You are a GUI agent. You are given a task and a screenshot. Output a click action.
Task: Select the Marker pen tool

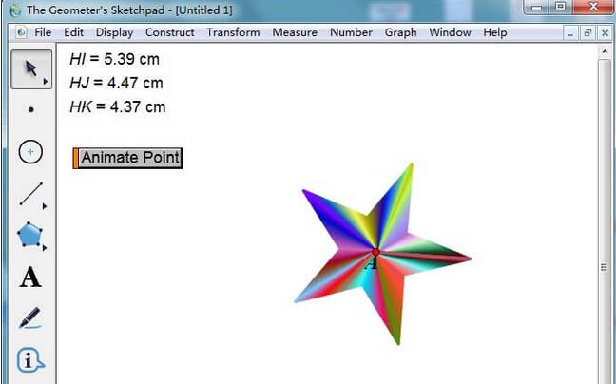pos(30,318)
